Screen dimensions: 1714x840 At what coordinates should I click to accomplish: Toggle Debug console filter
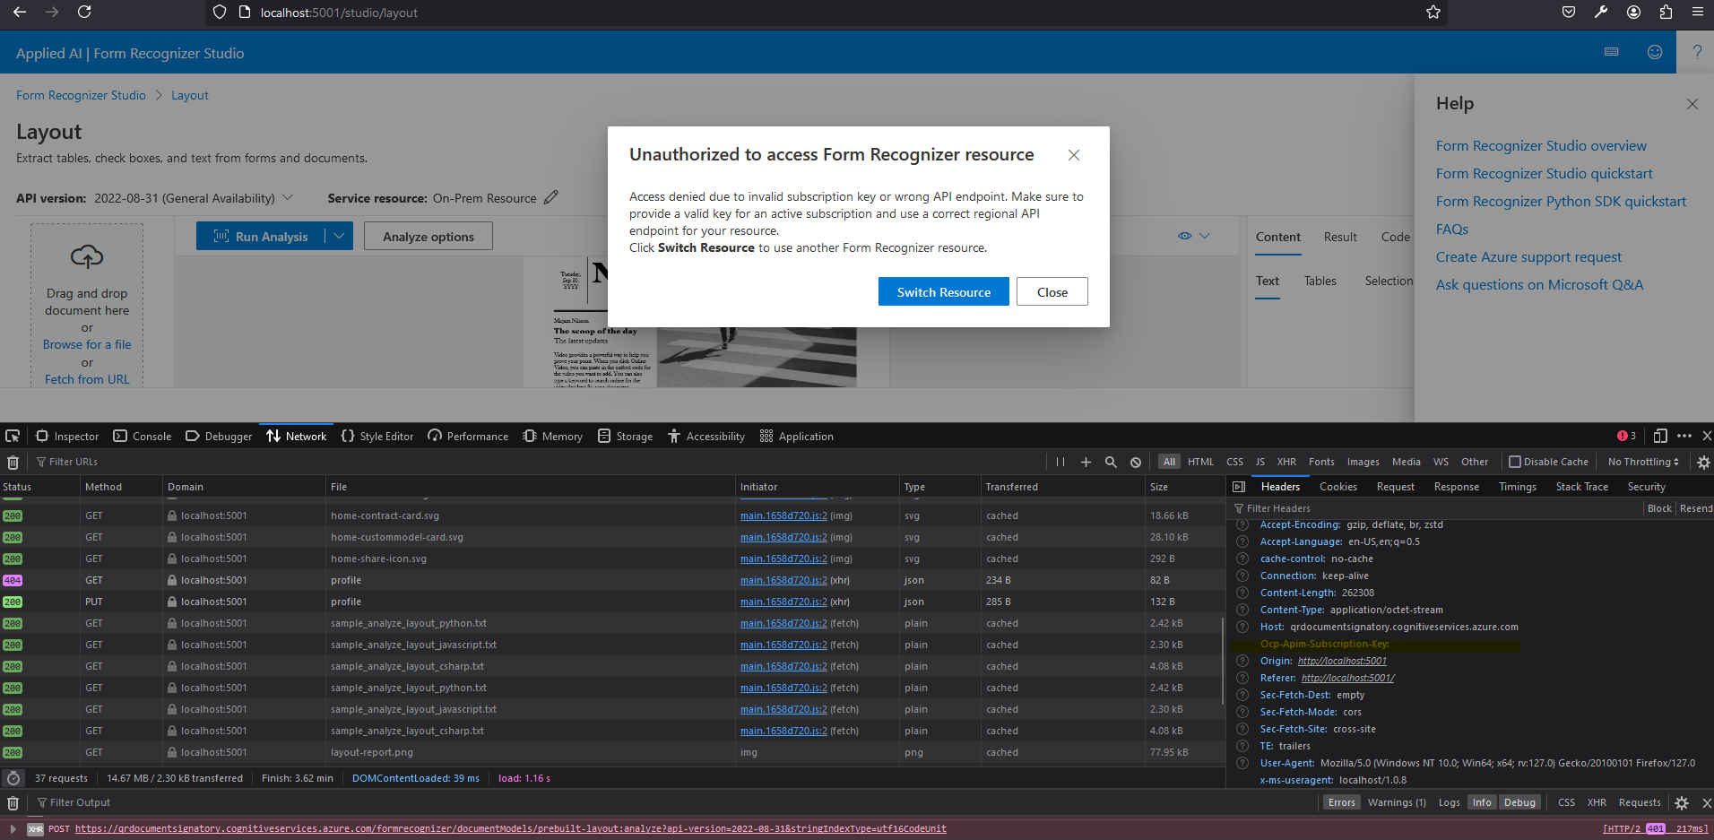[1519, 802]
